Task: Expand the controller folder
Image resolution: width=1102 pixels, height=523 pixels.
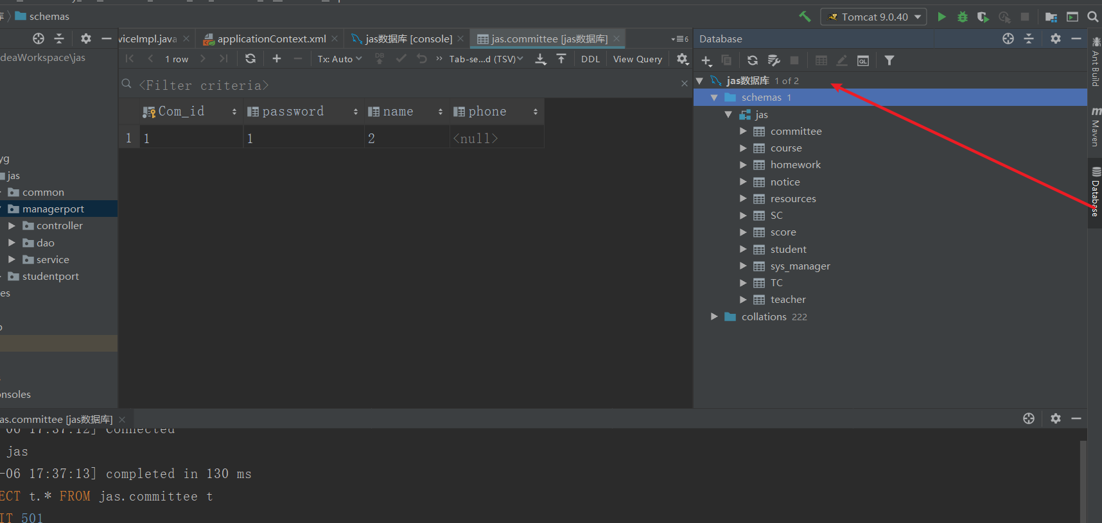Action: 12,226
